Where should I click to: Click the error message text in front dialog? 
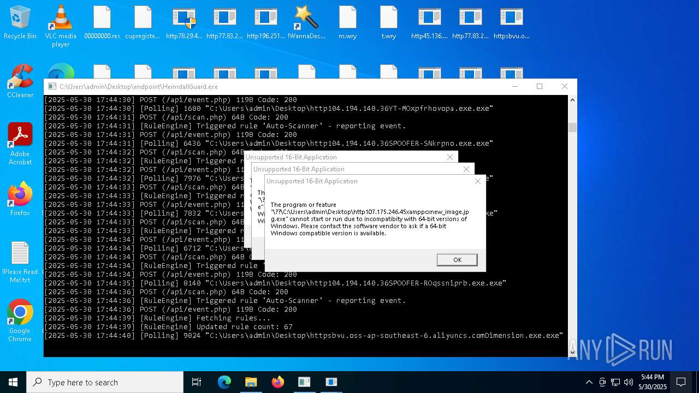click(370, 219)
